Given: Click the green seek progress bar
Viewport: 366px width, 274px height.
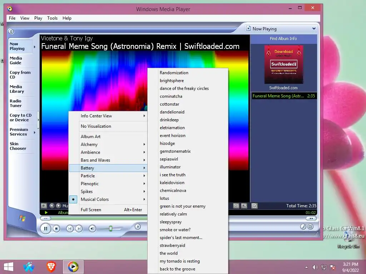Looking at the screenshot, I should 99,218.
